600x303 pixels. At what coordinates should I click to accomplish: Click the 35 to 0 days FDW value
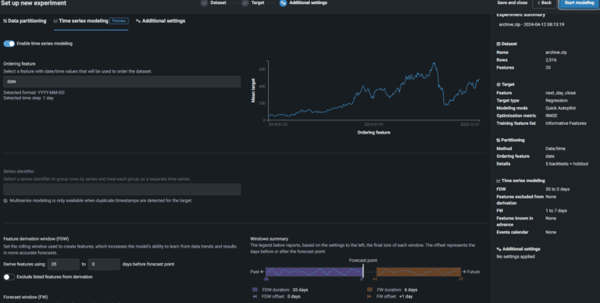[x=557, y=189]
